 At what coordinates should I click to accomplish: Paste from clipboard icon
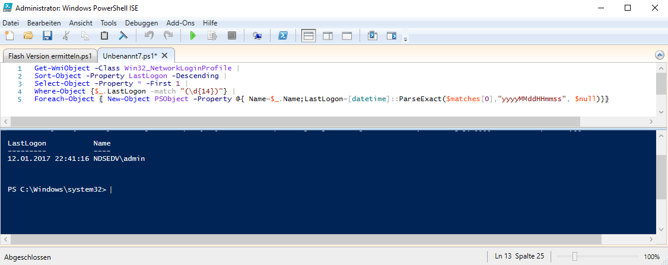104,36
